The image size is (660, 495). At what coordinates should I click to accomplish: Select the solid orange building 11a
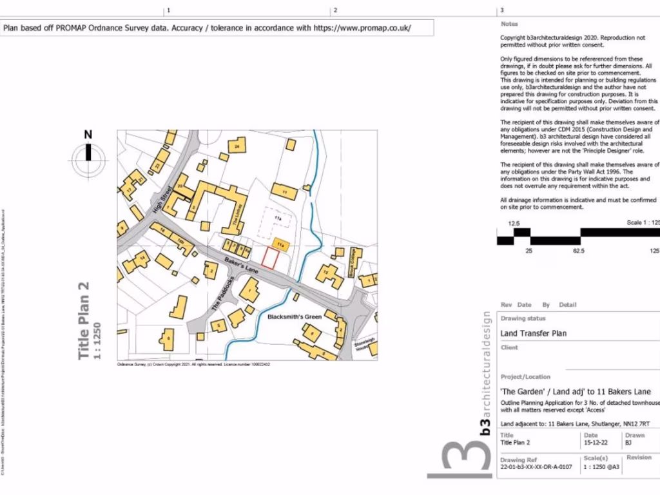pyautogui.click(x=280, y=245)
